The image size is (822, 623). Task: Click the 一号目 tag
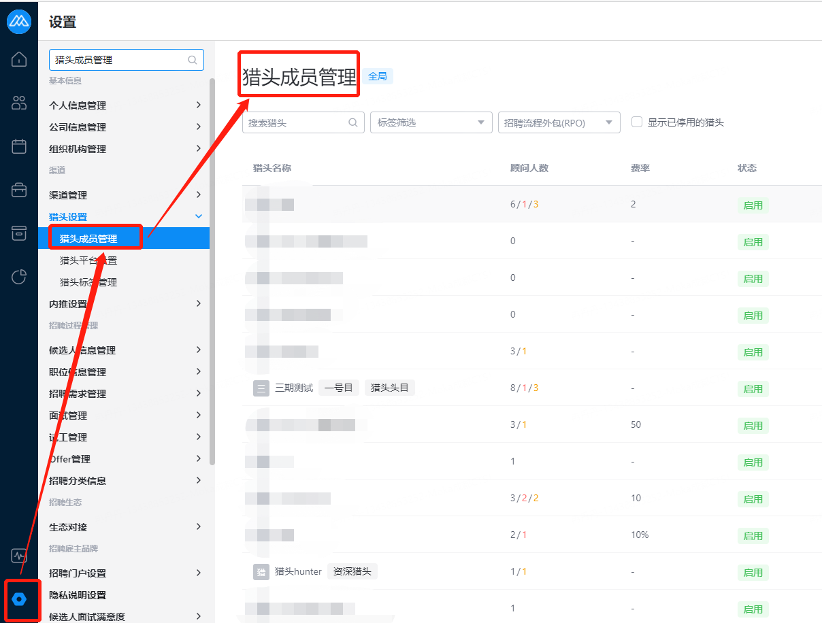click(339, 388)
